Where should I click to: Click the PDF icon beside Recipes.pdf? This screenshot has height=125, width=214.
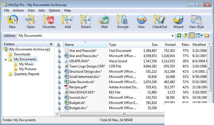pyautogui.click(x=67, y=87)
